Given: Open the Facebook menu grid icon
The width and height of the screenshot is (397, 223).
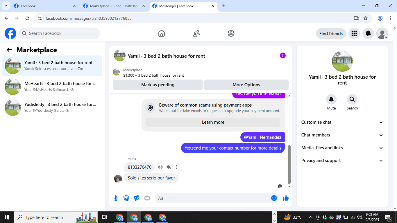Looking at the screenshot, I should click(354, 33).
